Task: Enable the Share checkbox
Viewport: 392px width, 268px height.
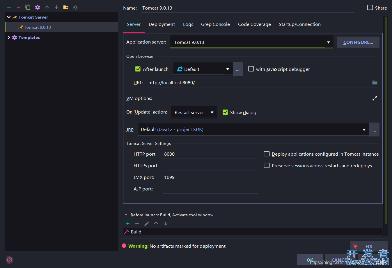Action: 370,8
